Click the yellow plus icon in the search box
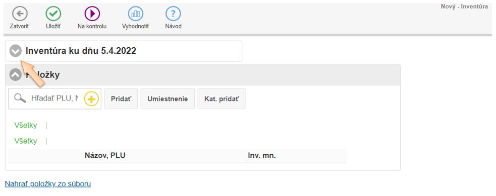 point(91,99)
